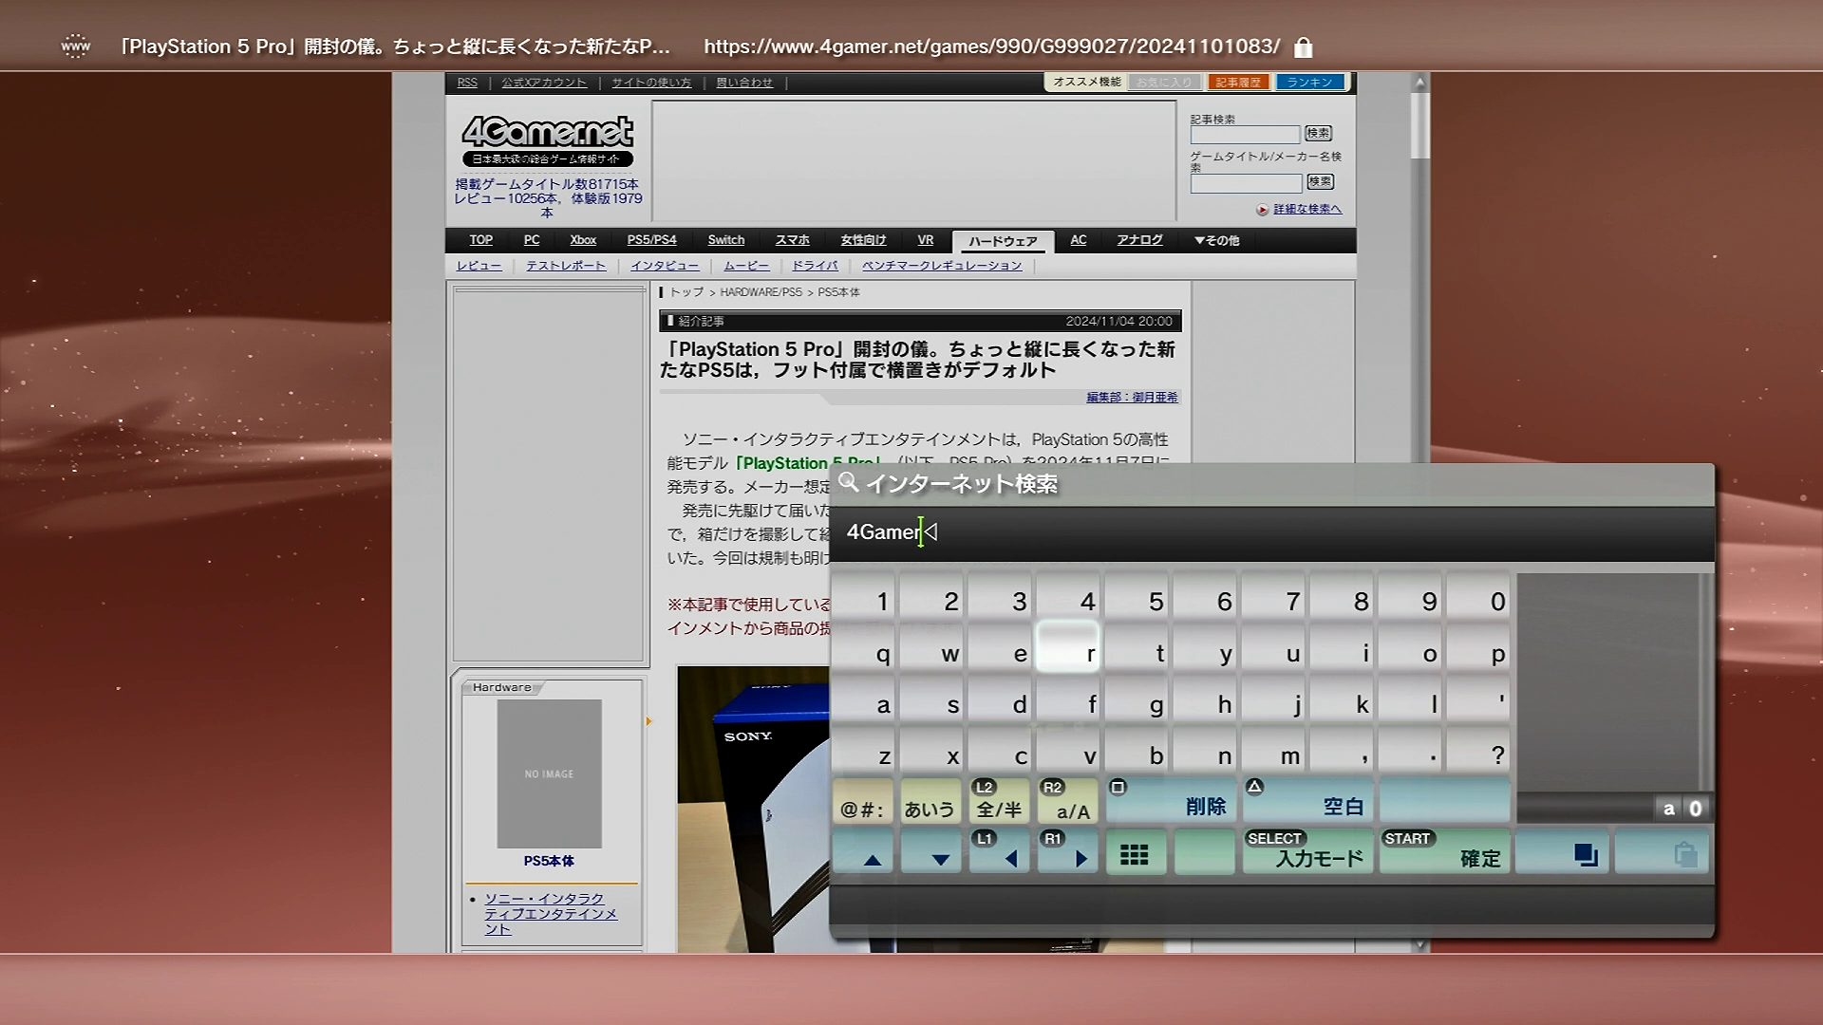Open the 女性向け navigation tab
Viewport: 1823px width, 1025px height.
[x=863, y=240]
